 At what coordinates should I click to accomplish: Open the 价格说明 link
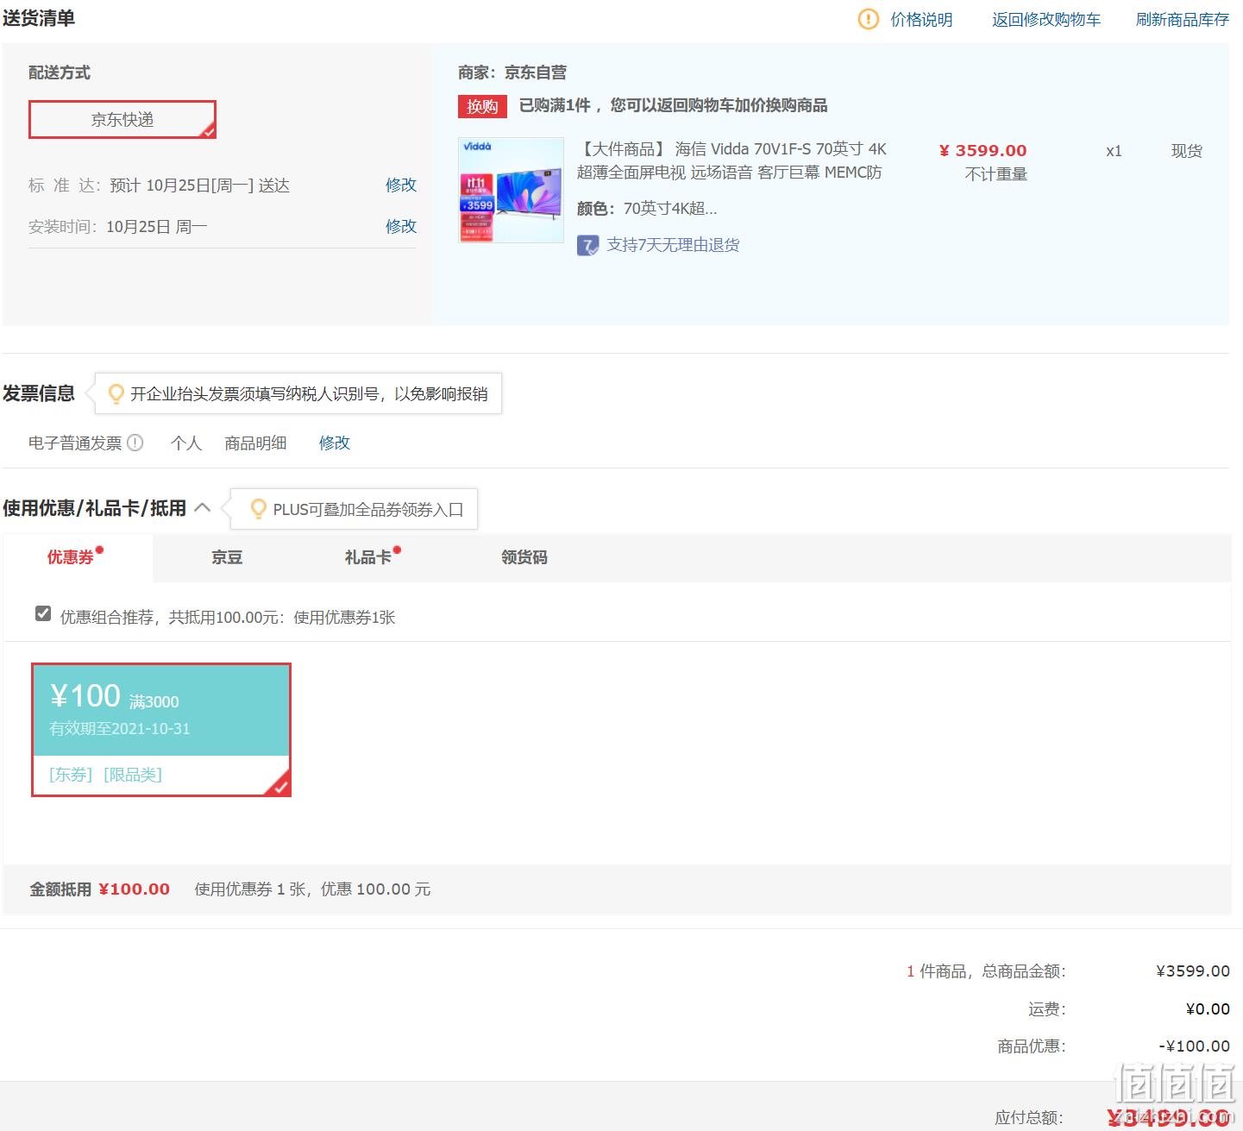[x=921, y=20]
